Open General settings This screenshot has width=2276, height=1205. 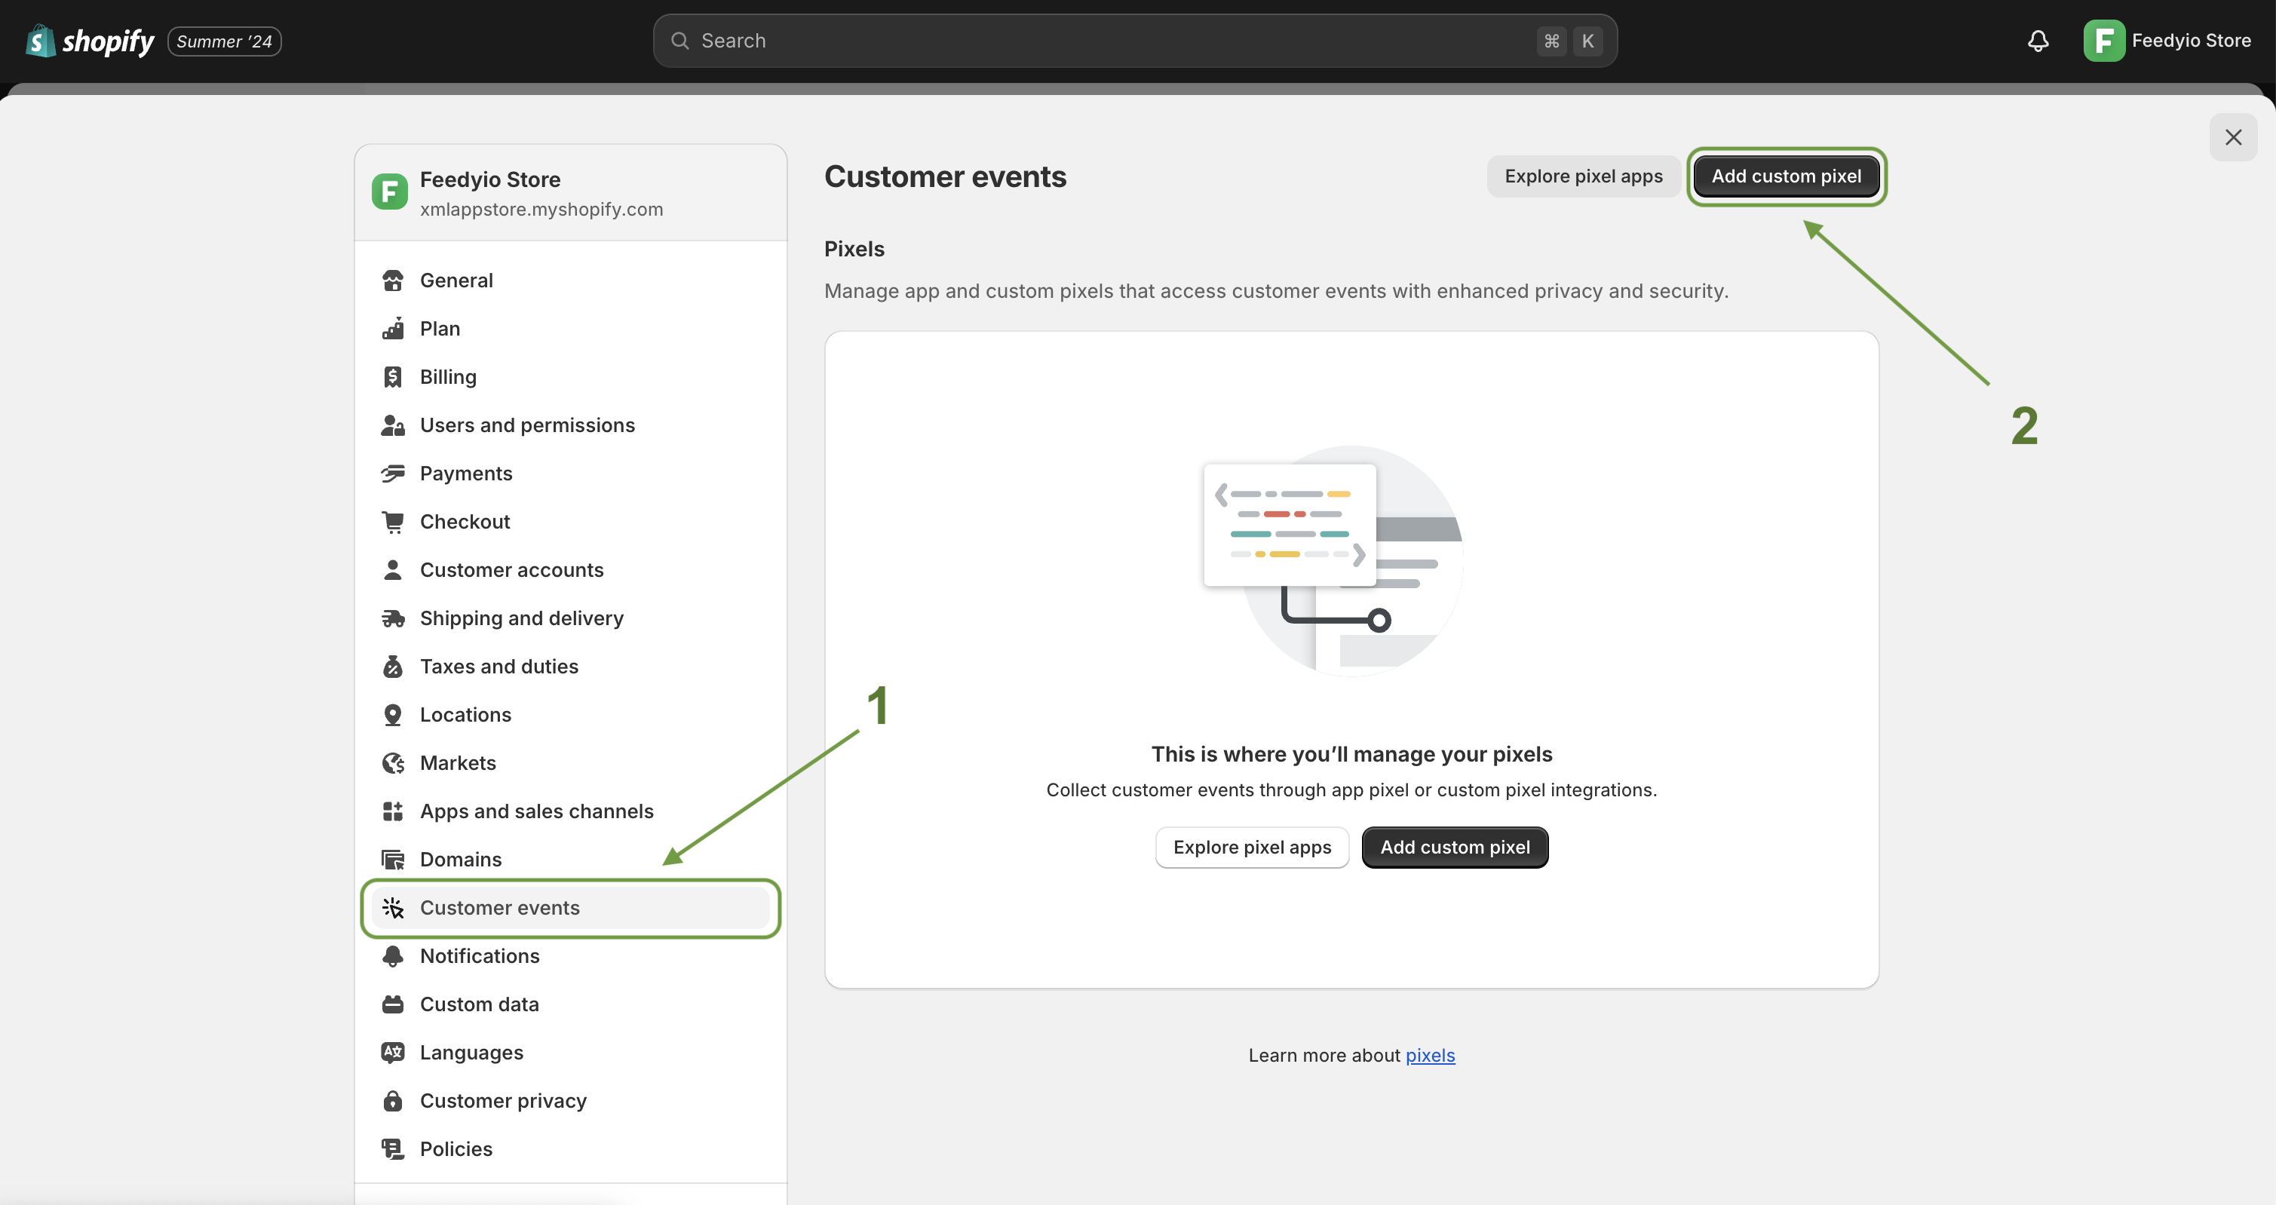pos(571,280)
